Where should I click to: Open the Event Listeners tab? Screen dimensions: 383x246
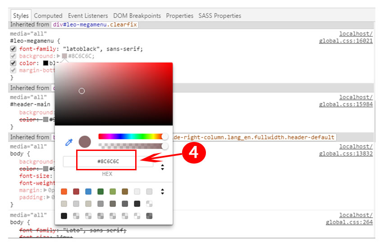tap(88, 16)
